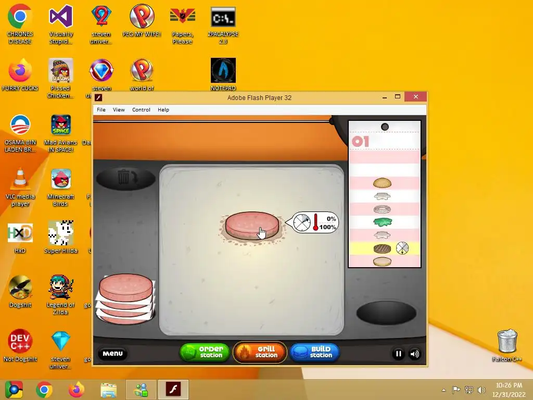The image size is (533, 400).
Task: Open the Help menu in Flash Player
Action: (x=163, y=109)
